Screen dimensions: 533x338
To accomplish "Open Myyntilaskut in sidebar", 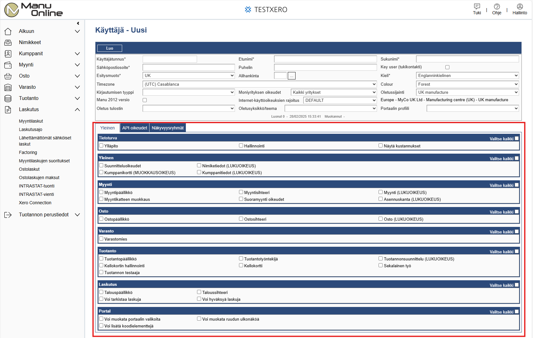I will click(31, 121).
